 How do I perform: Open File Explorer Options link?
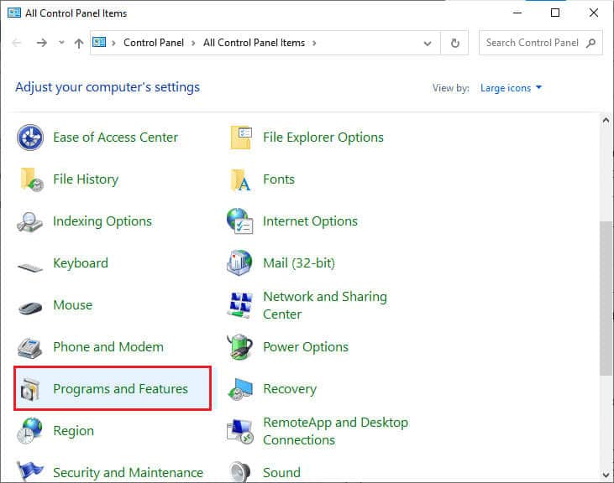pyautogui.click(x=323, y=138)
